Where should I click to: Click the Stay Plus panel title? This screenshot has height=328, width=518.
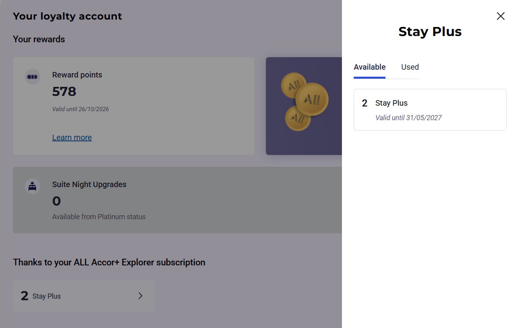click(430, 32)
